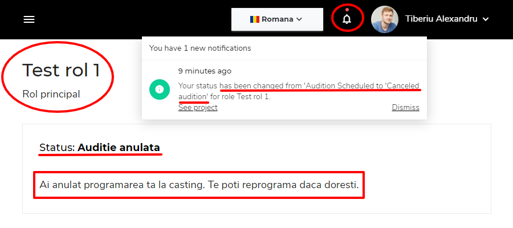Open the Romana language dropdown

coord(277,19)
